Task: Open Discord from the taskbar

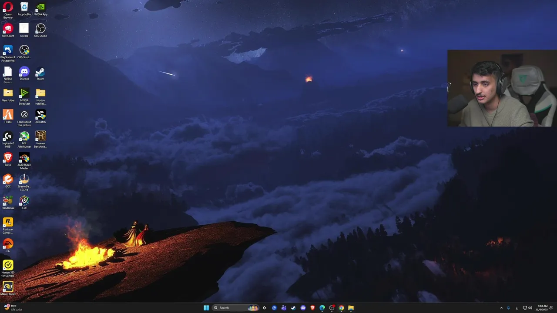Action: [303, 308]
